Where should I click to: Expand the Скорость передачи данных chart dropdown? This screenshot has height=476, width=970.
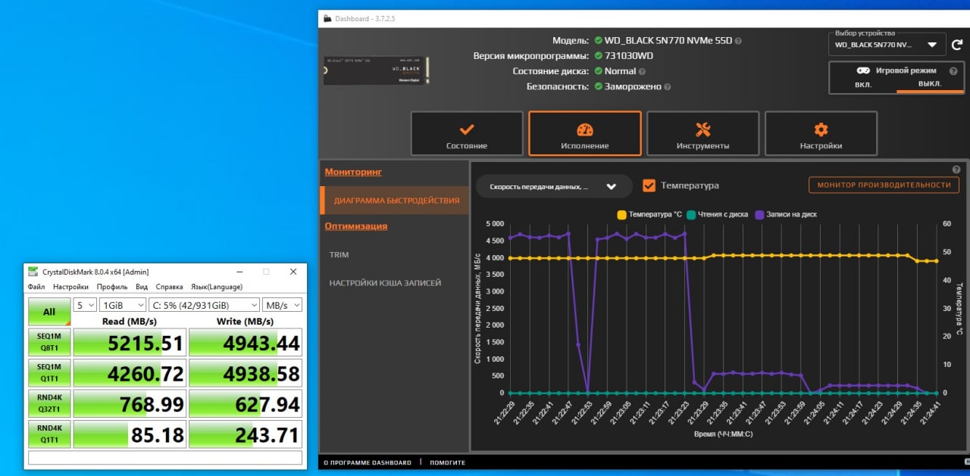click(554, 186)
